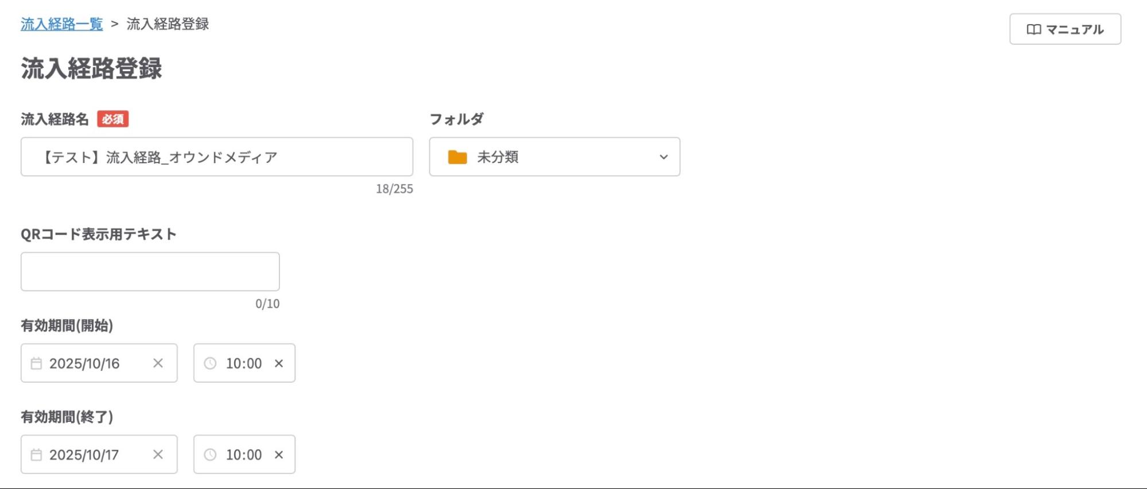
Task: Open the 流入経路一覧 breadcrumb link
Action: tap(61, 25)
